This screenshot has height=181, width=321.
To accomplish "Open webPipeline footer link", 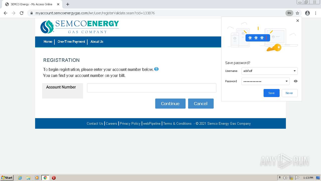I will point(152,123).
